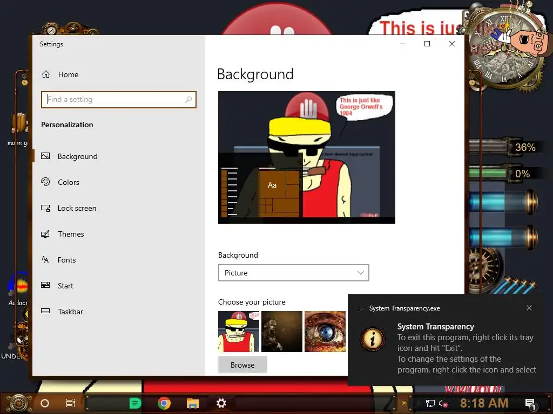Open the Action Center notifications icon
Viewport: 553px width, 414px height.
tap(530, 404)
